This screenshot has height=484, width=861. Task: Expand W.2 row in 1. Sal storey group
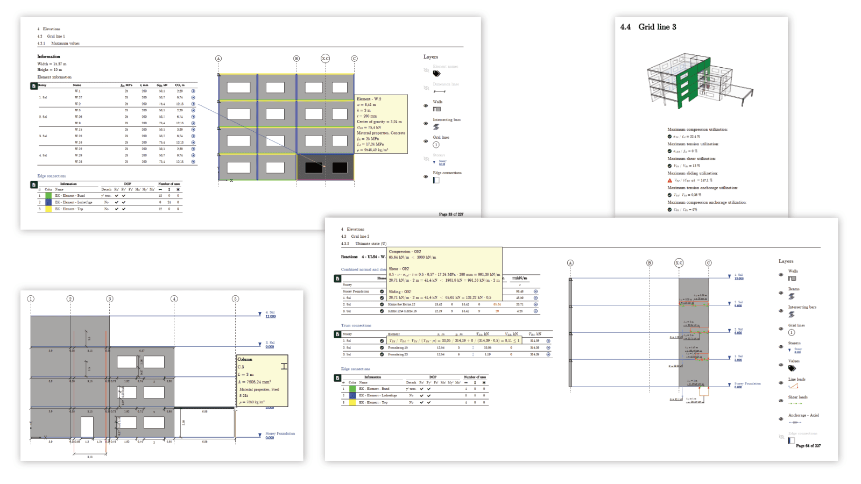point(193,104)
